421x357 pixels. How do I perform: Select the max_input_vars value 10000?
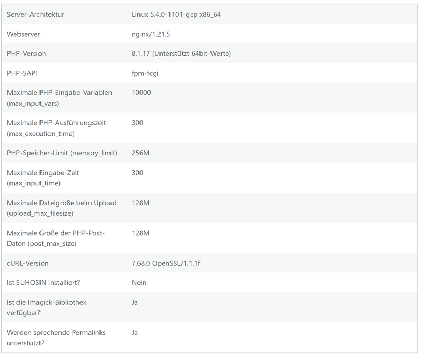[141, 93]
